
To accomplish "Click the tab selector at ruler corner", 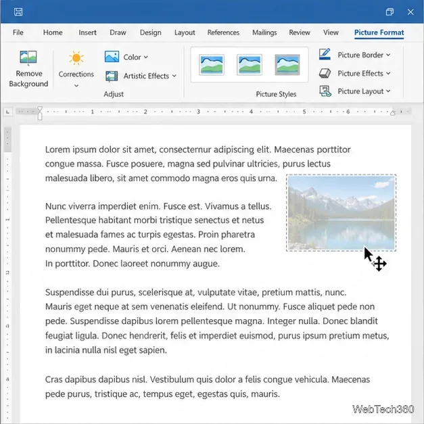I will tap(7, 112).
